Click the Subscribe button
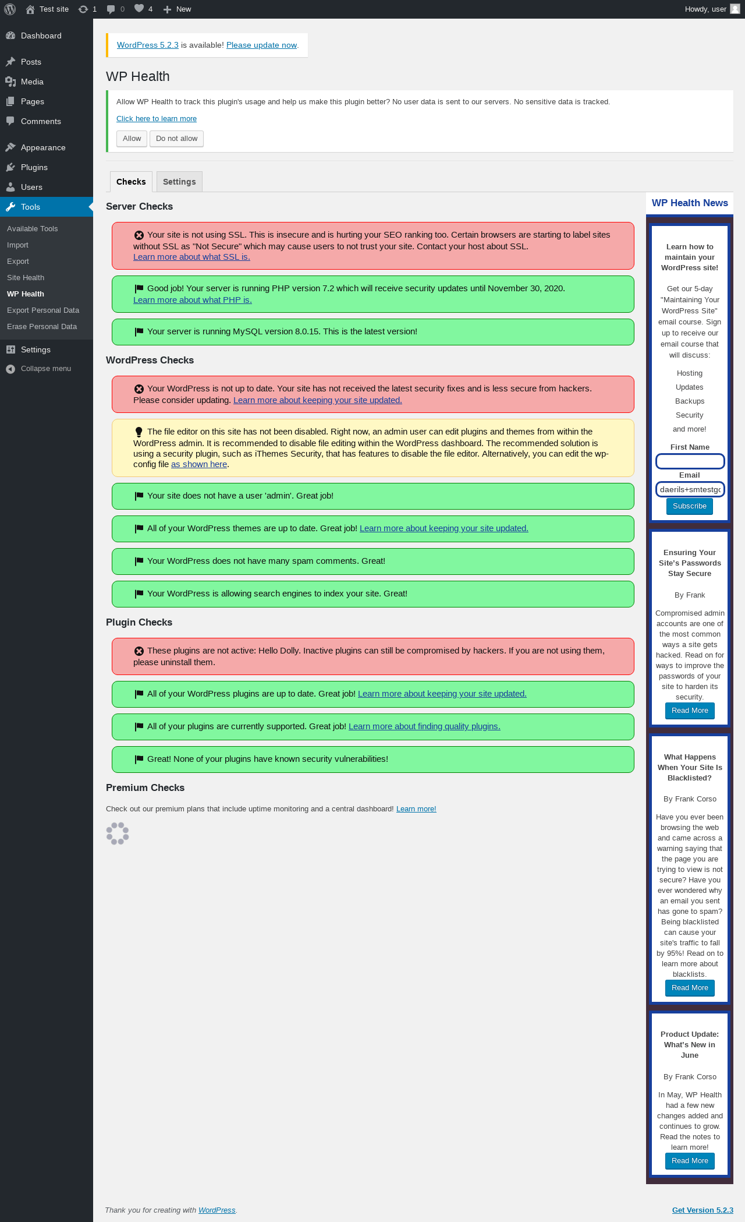Viewport: 745px width, 1222px height. pyautogui.click(x=690, y=506)
